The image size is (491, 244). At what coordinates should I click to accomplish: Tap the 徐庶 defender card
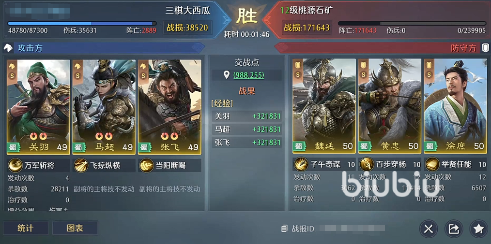455,106
